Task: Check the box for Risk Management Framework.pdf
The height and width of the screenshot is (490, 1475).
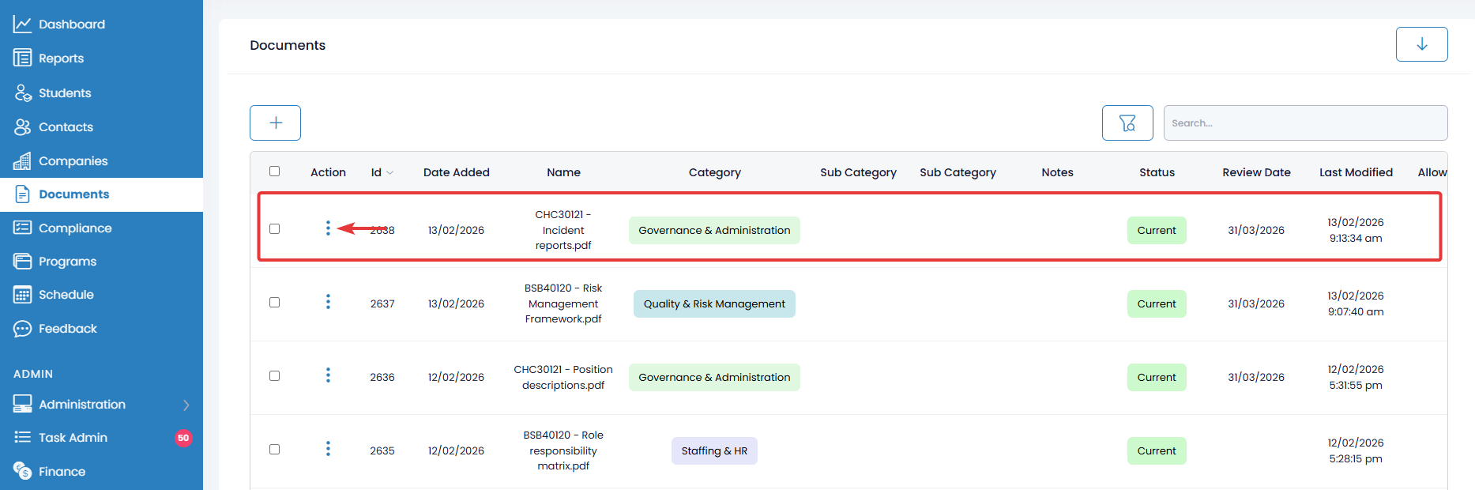Action: point(274,303)
